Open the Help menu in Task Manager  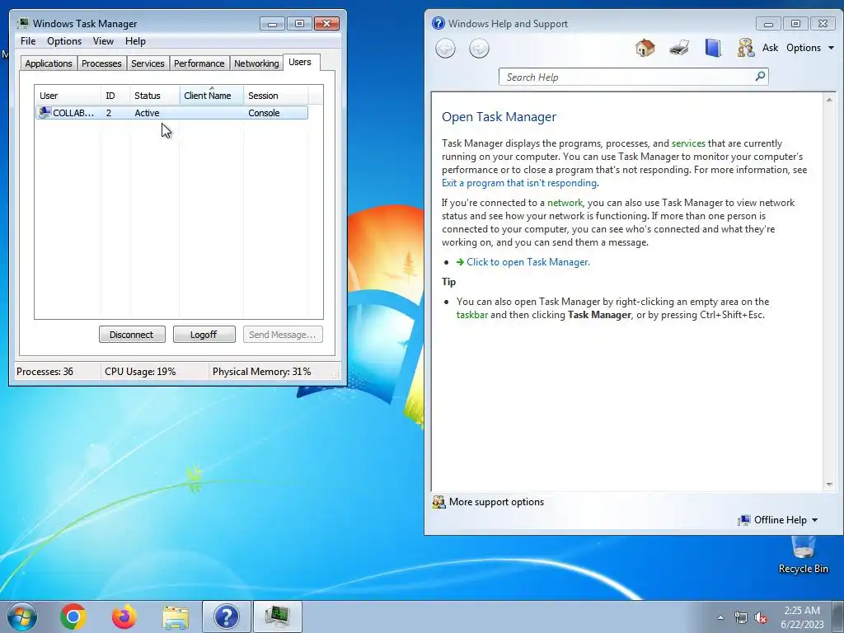(x=135, y=41)
